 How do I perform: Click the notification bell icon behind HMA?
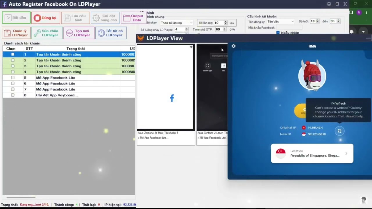coord(352,31)
